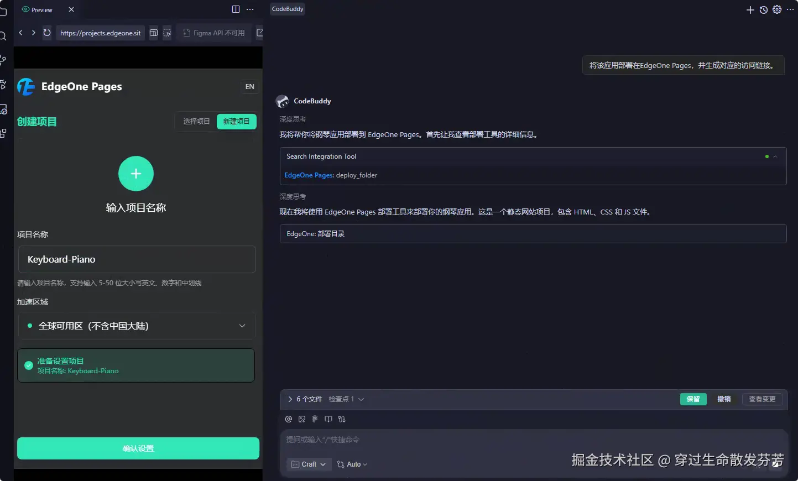Open the Craft mode dropdown

[x=309, y=464]
